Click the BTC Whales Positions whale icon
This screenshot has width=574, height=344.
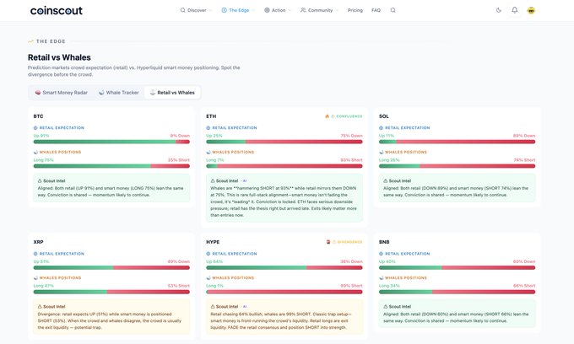click(x=35, y=152)
